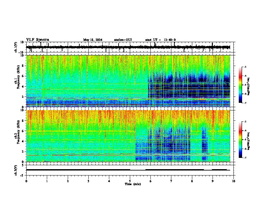Screen dimensions: 263x203
Task: Click time axis tick label "8"
Action: [x=192, y=181]
